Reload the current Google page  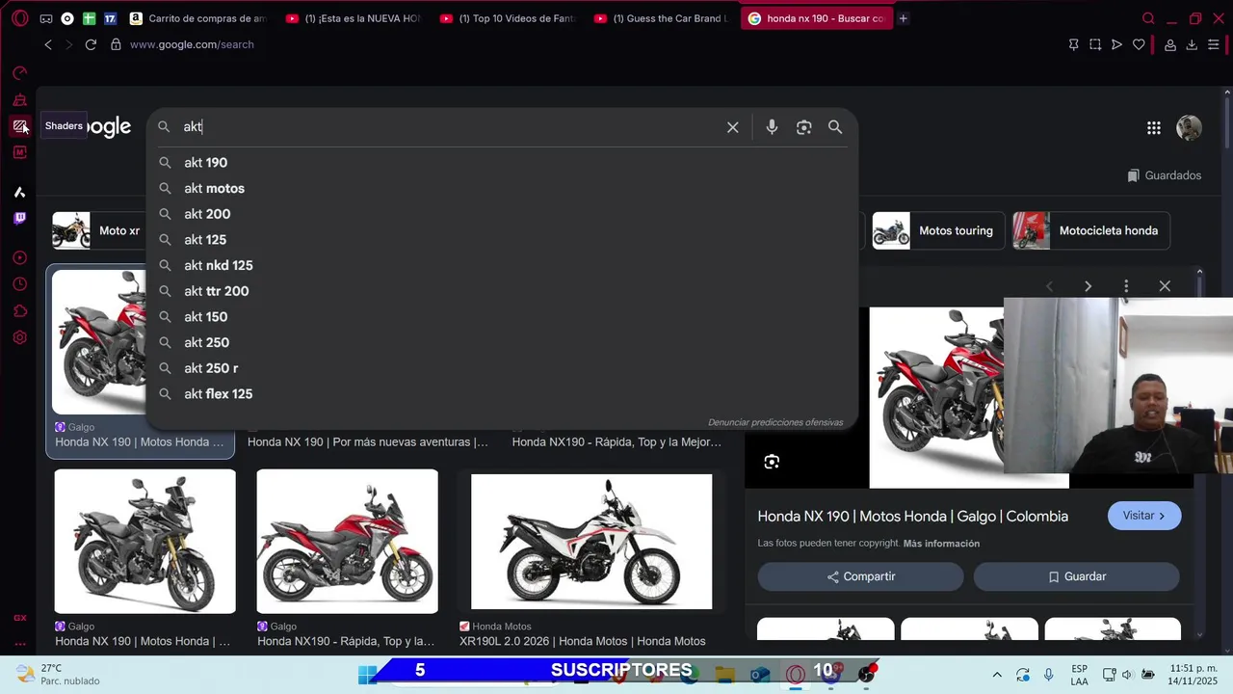point(91,44)
